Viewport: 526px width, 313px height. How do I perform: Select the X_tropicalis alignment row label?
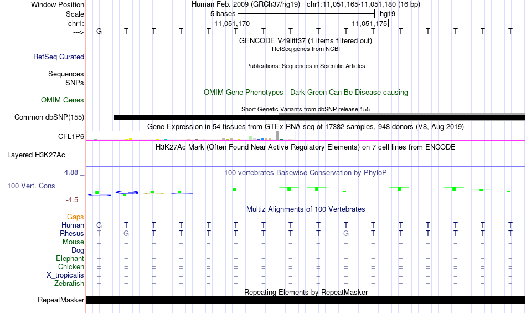(65, 275)
